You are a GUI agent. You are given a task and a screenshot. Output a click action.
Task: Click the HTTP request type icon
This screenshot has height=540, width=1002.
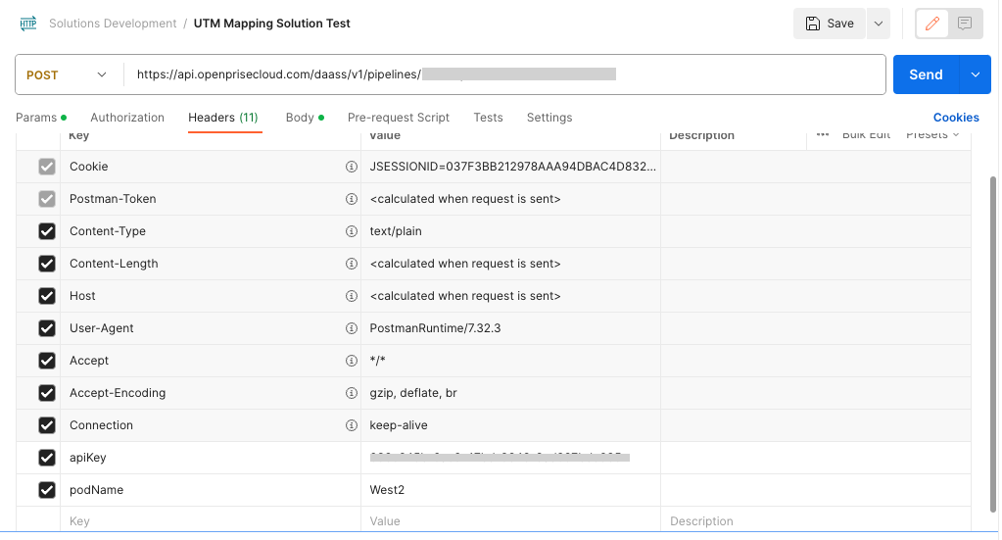28,24
